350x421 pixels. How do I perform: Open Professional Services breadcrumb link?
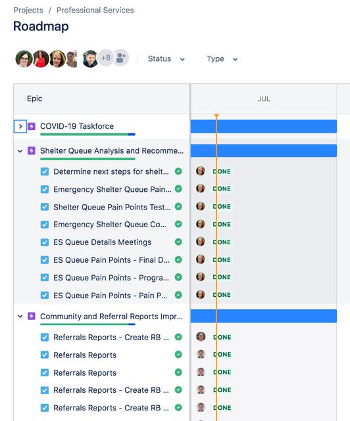95,11
